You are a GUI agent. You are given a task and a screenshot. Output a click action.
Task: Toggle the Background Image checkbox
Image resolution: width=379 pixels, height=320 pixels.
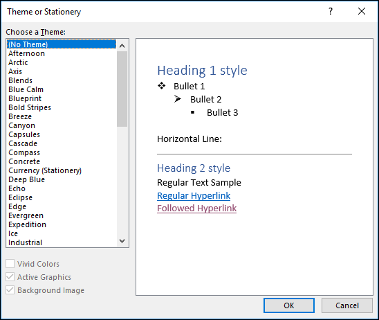tap(10, 290)
